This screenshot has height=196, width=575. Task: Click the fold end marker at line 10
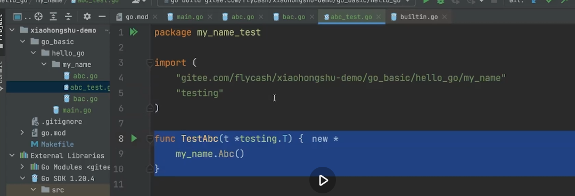150,168
